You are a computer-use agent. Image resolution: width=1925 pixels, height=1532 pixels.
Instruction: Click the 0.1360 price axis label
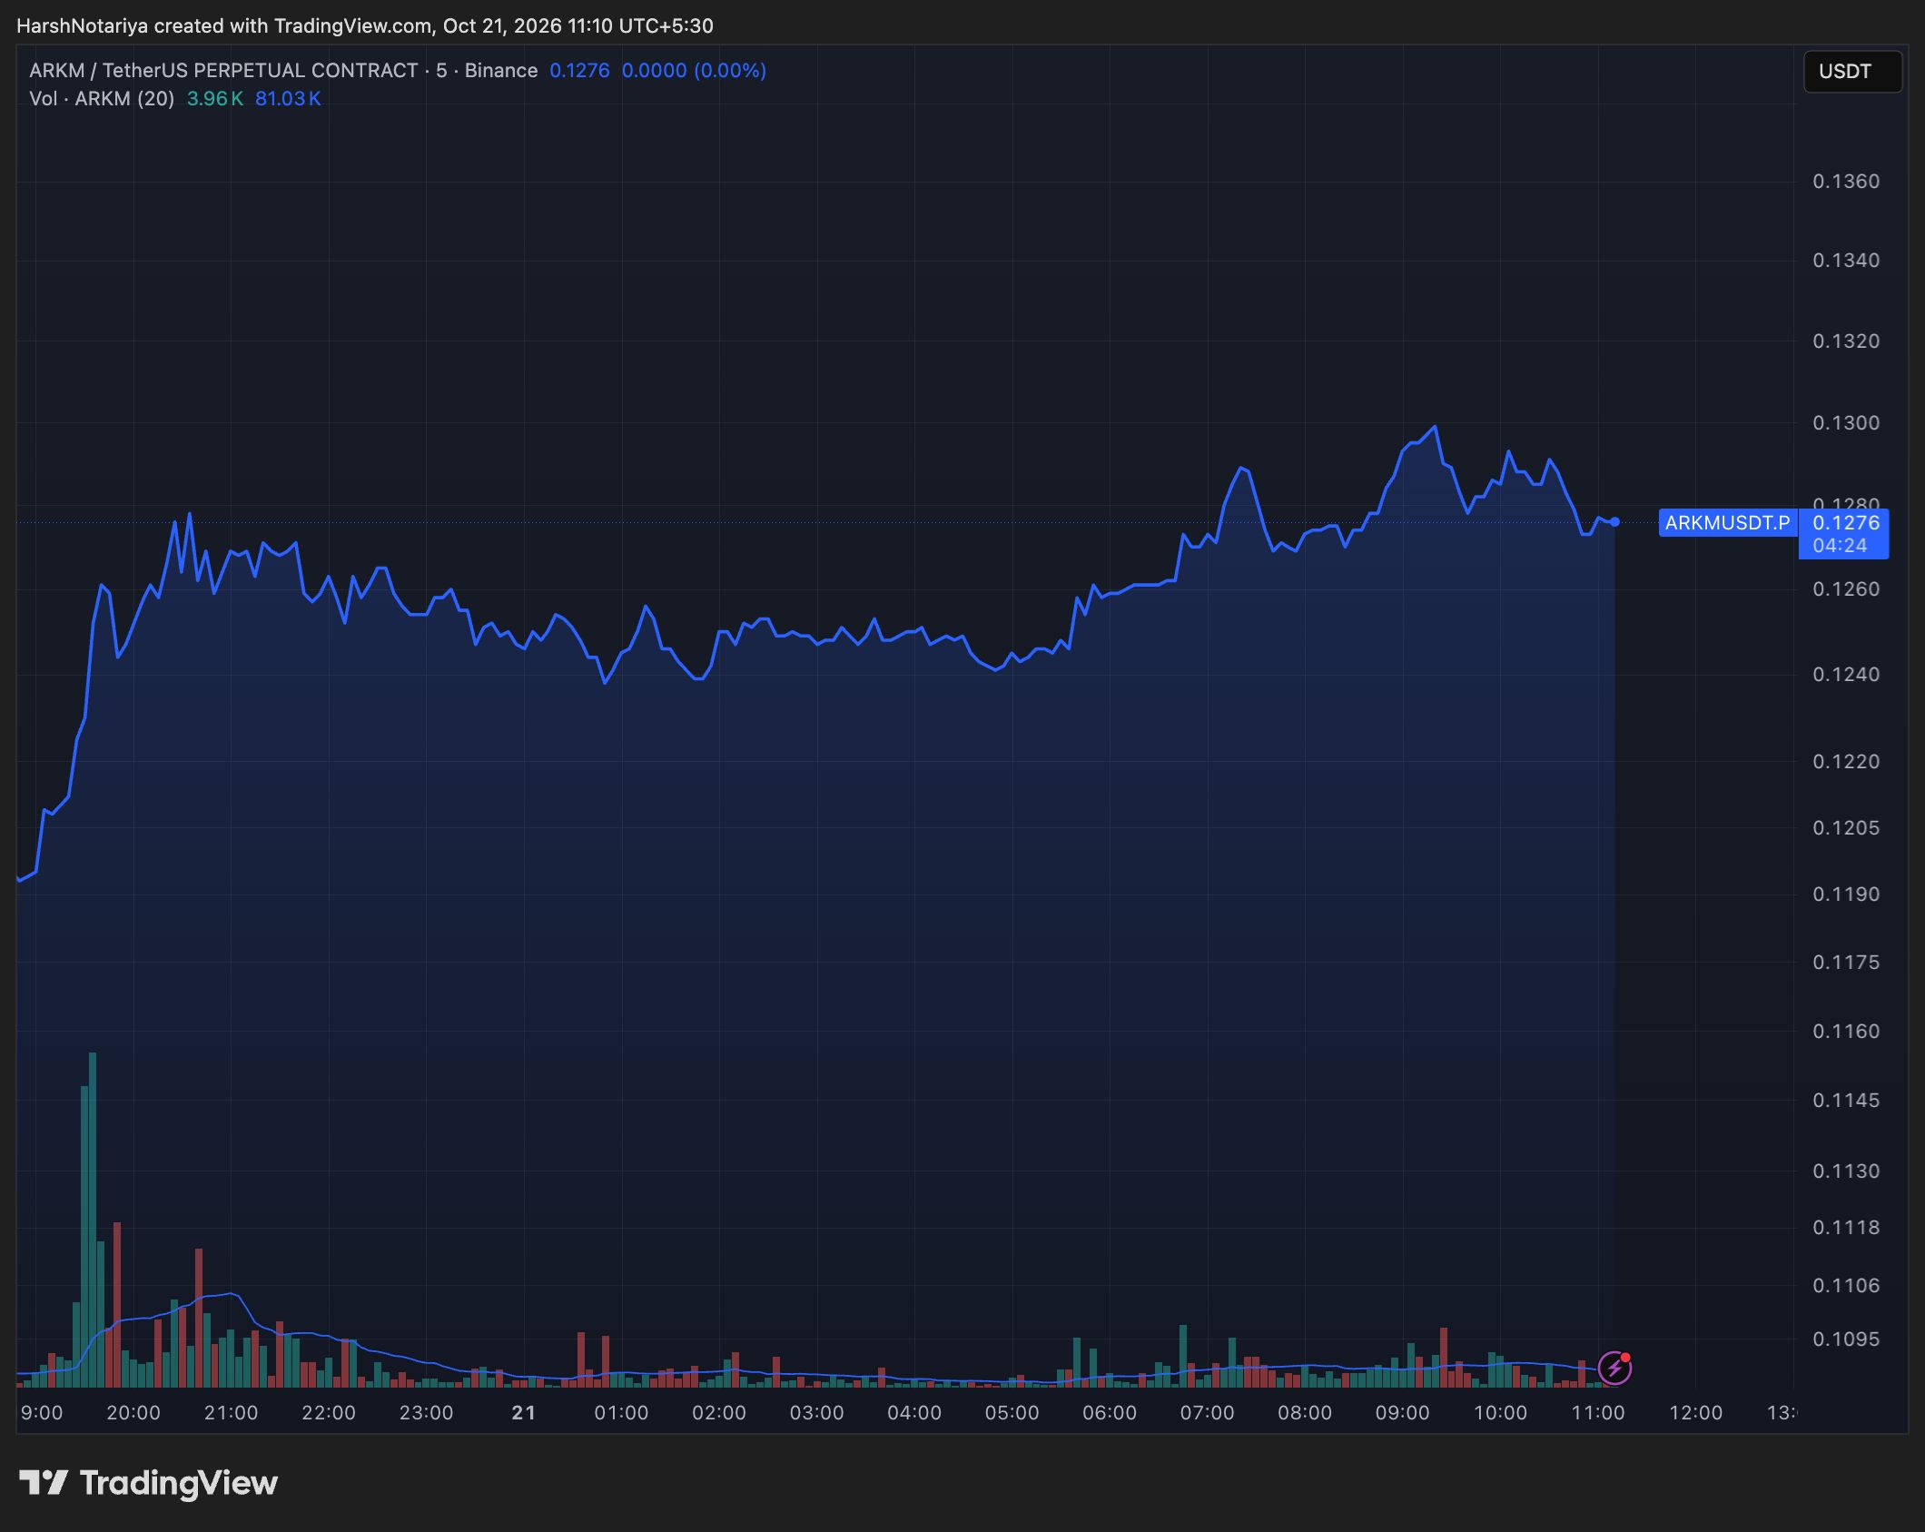pos(1846,182)
